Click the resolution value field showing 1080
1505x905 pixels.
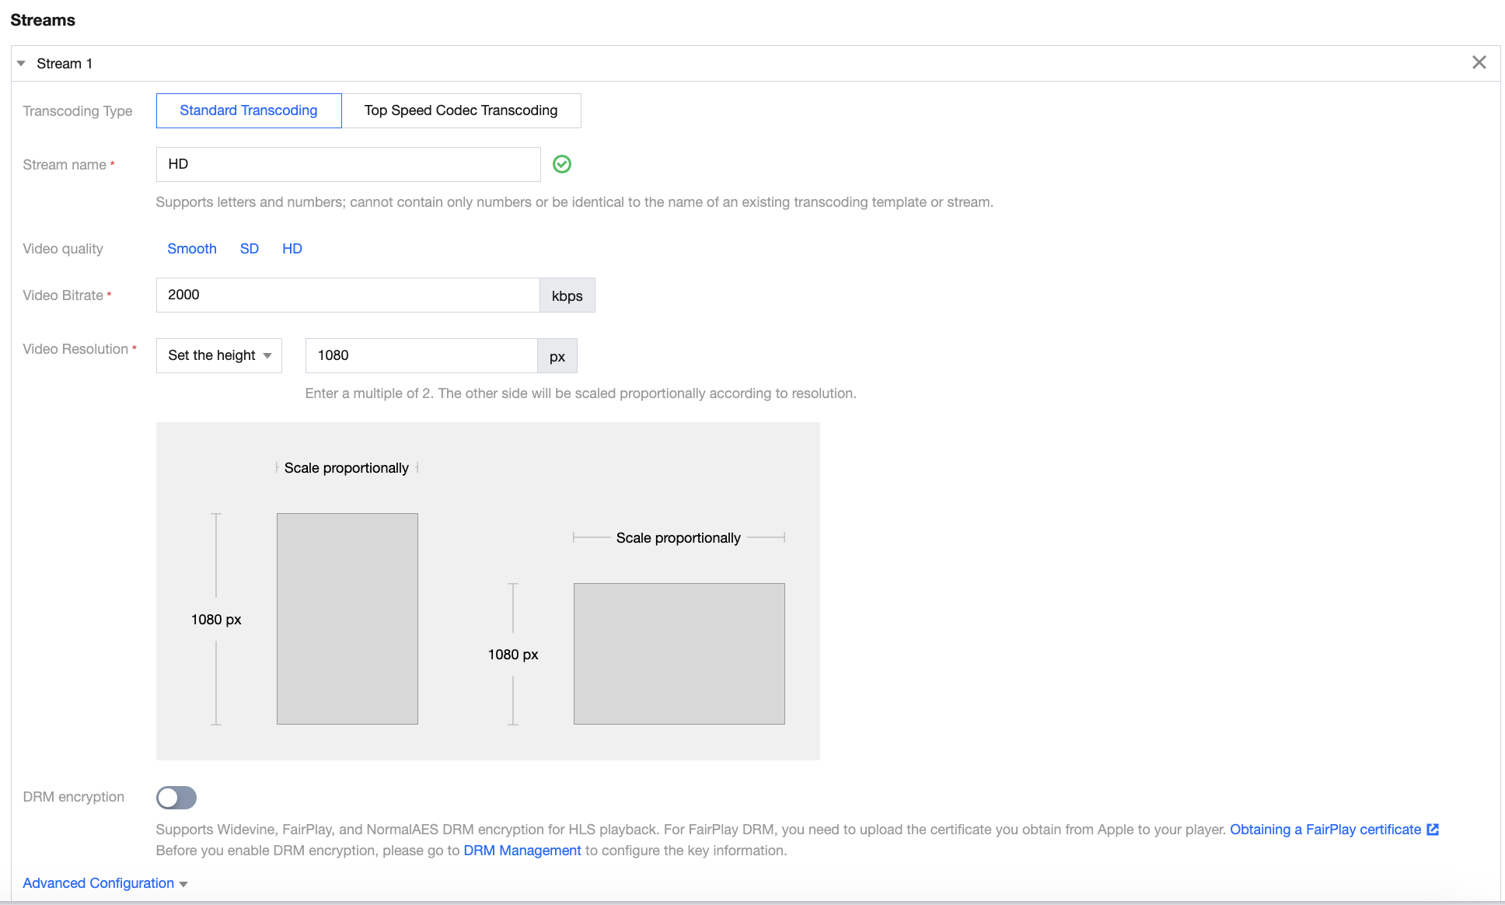421,355
